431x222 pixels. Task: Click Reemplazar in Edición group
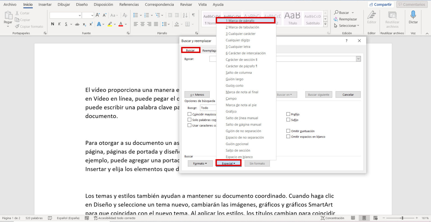tap(345, 19)
